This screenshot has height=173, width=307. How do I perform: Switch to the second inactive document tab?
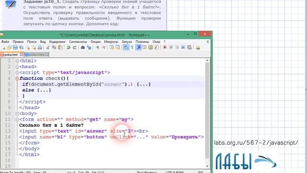[x=36, y=54]
